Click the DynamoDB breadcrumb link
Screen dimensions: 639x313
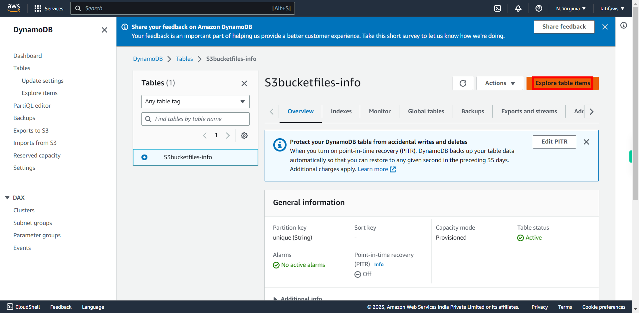148,59
